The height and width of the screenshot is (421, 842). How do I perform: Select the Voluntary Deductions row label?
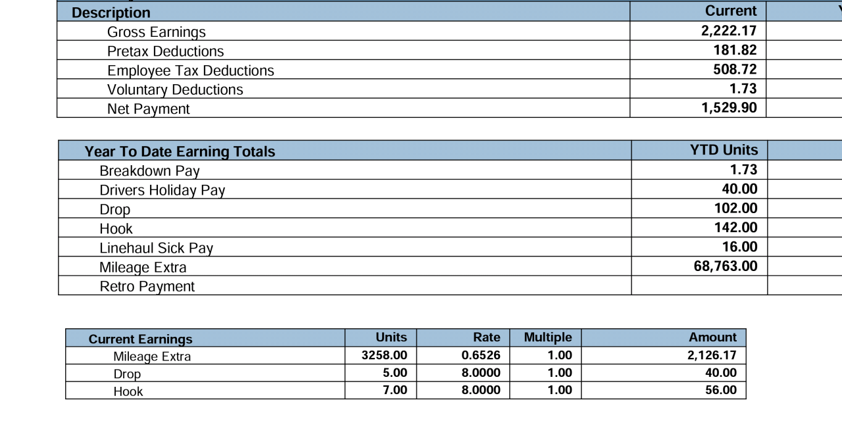click(175, 89)
